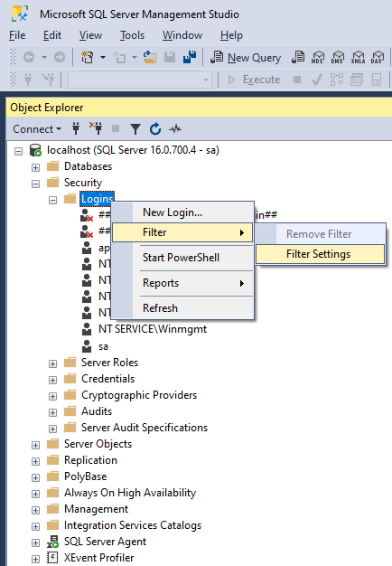Screen dimensions: 392x566
Task: Click the Filter funnel icon in Object Explorer
Action: pos(135,129)
